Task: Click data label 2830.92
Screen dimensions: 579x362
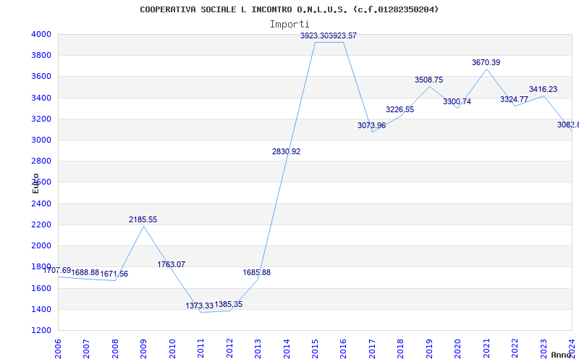Action: (x=286, y=151)
